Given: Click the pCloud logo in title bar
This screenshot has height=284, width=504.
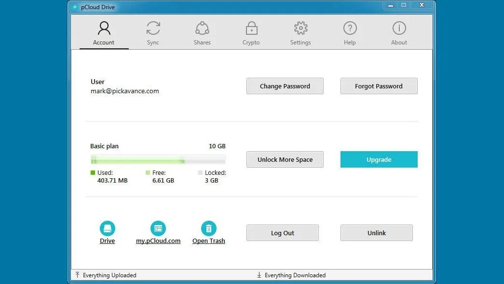Looking at the screenshot, I should pyautogui.click(x=75, y=7).
